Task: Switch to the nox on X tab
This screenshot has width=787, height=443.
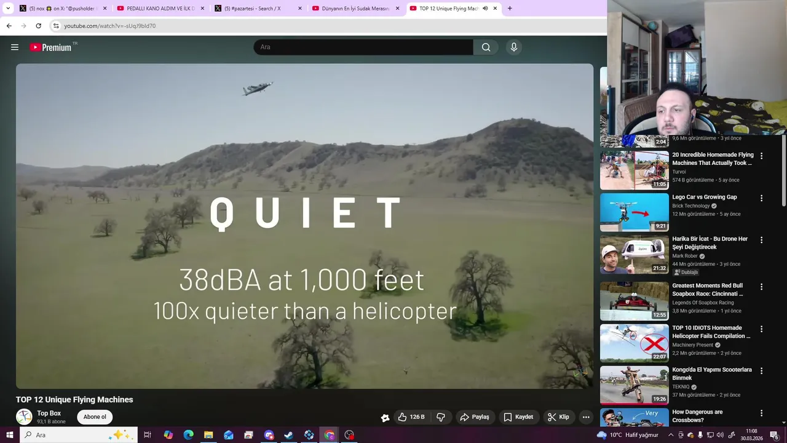Action: pyautogui.click(x=62, y=9)
